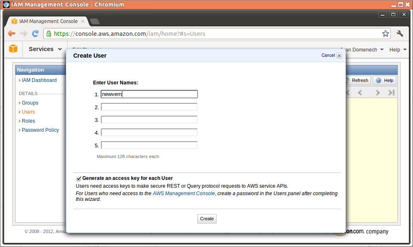Click the back navigation arrow
The image size is (413, 247).
[11, 33]
